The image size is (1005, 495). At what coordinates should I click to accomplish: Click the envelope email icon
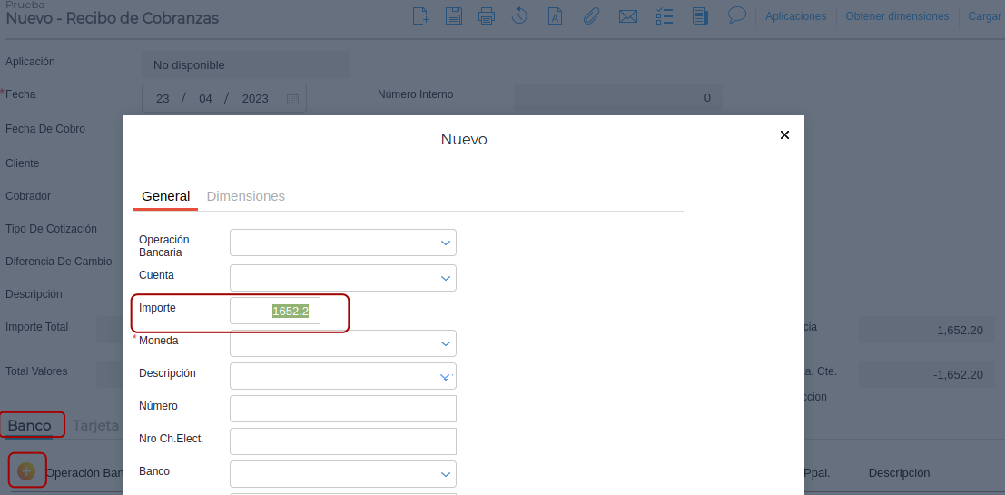pos(627,15)
